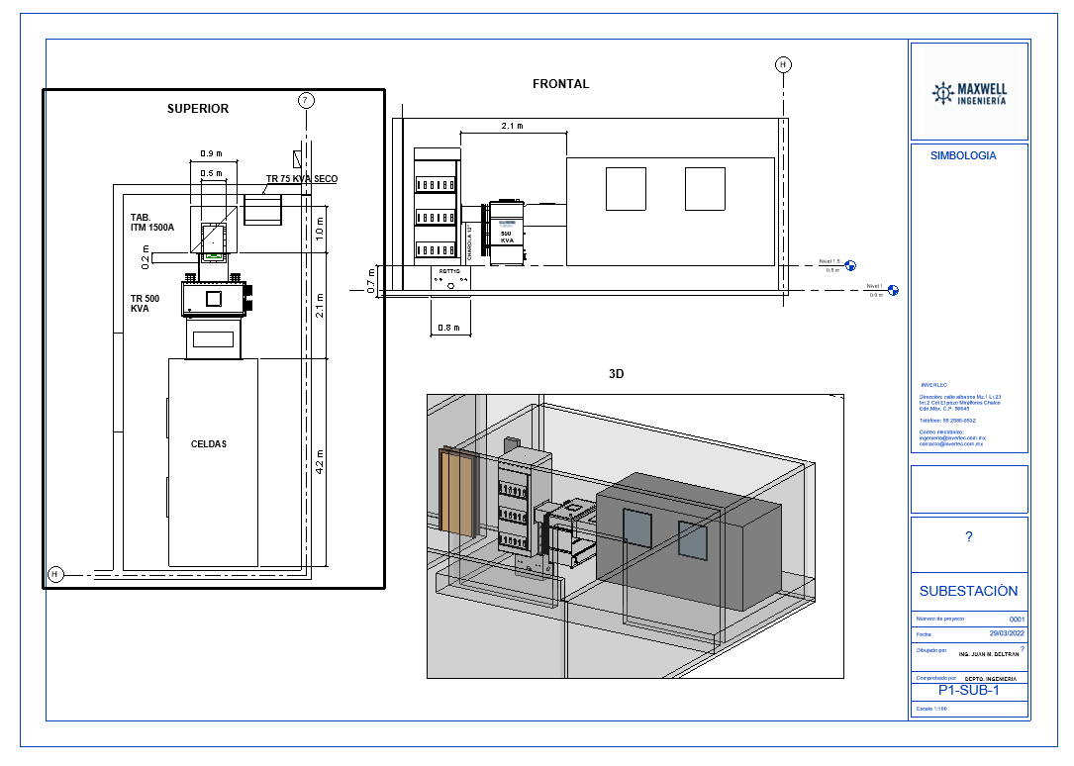Click the Dirección address lines

959,403
